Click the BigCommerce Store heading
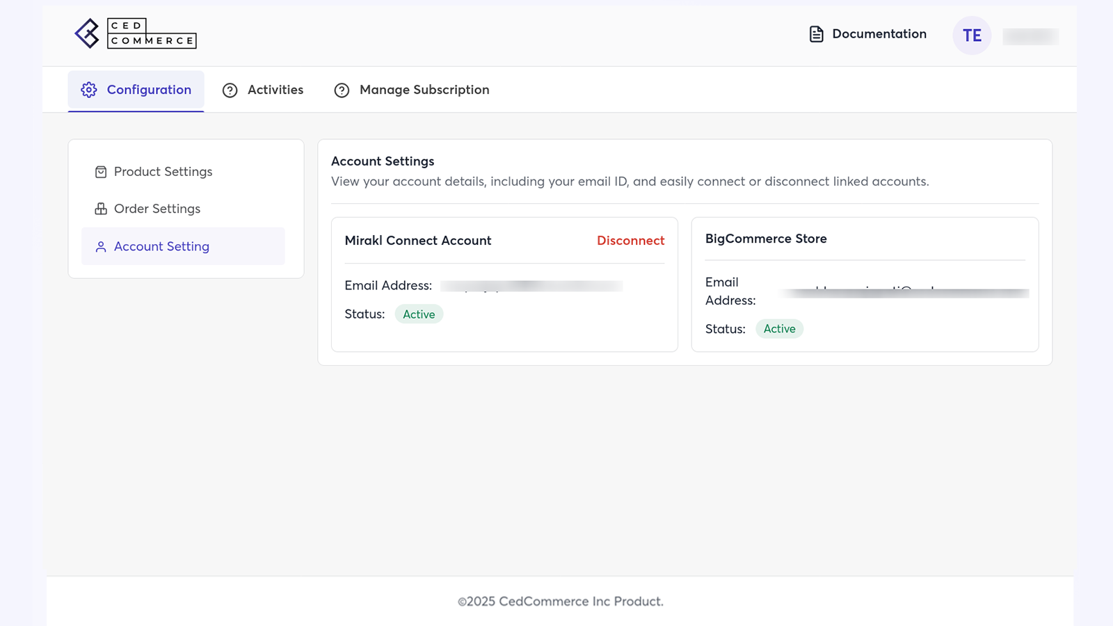This screenshot has width=1113, height=626. pos(766,239)
